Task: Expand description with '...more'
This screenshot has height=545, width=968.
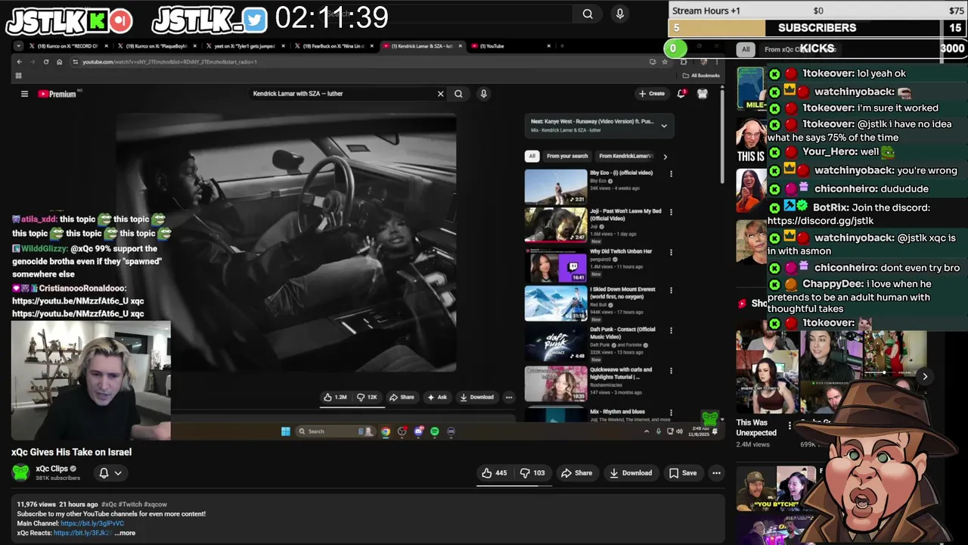Action: point(126,533)
